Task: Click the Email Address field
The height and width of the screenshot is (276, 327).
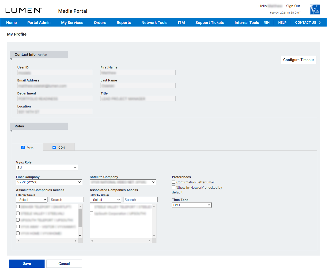Action: tap(55, 86)
